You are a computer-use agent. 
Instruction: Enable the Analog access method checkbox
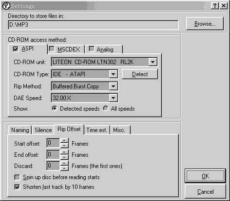point(92,49)
